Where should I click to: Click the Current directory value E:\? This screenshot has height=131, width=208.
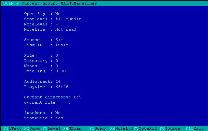tap(77, 97)
